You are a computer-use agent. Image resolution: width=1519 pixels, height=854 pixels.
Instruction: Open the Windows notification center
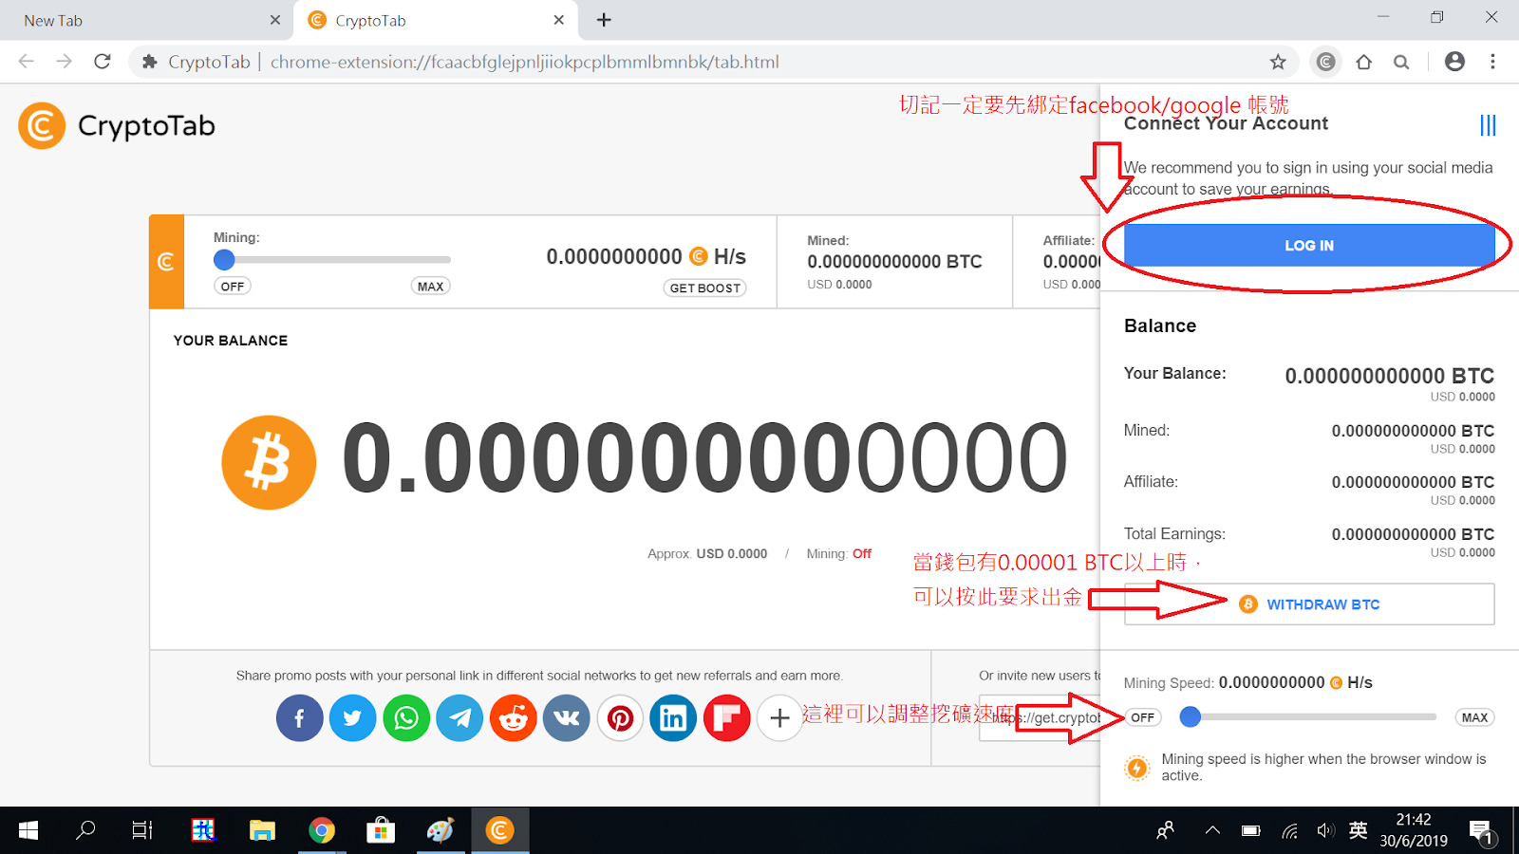[x=1481, y=832]
